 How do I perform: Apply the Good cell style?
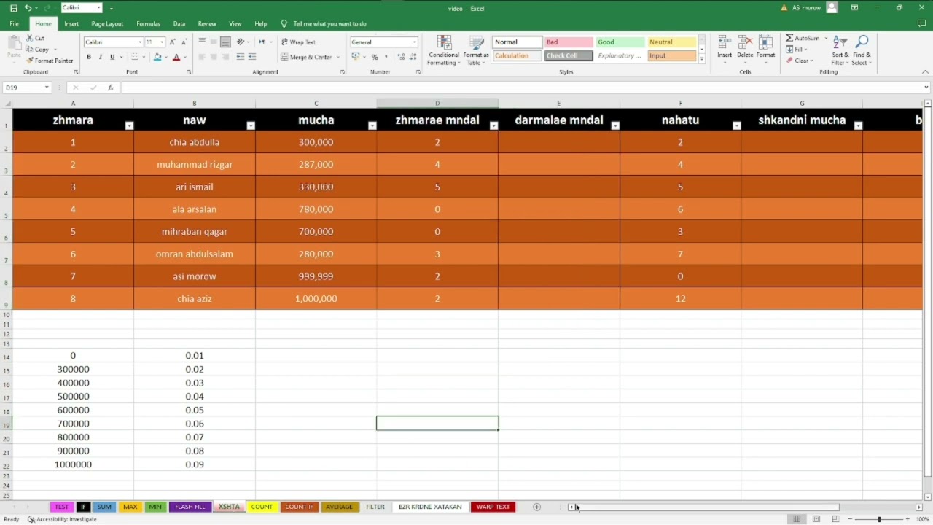(x=620, y=42)
